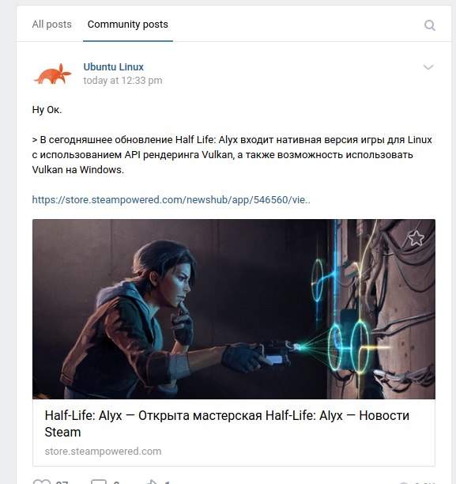Expand the post actions chevron menu

point(428,67)
